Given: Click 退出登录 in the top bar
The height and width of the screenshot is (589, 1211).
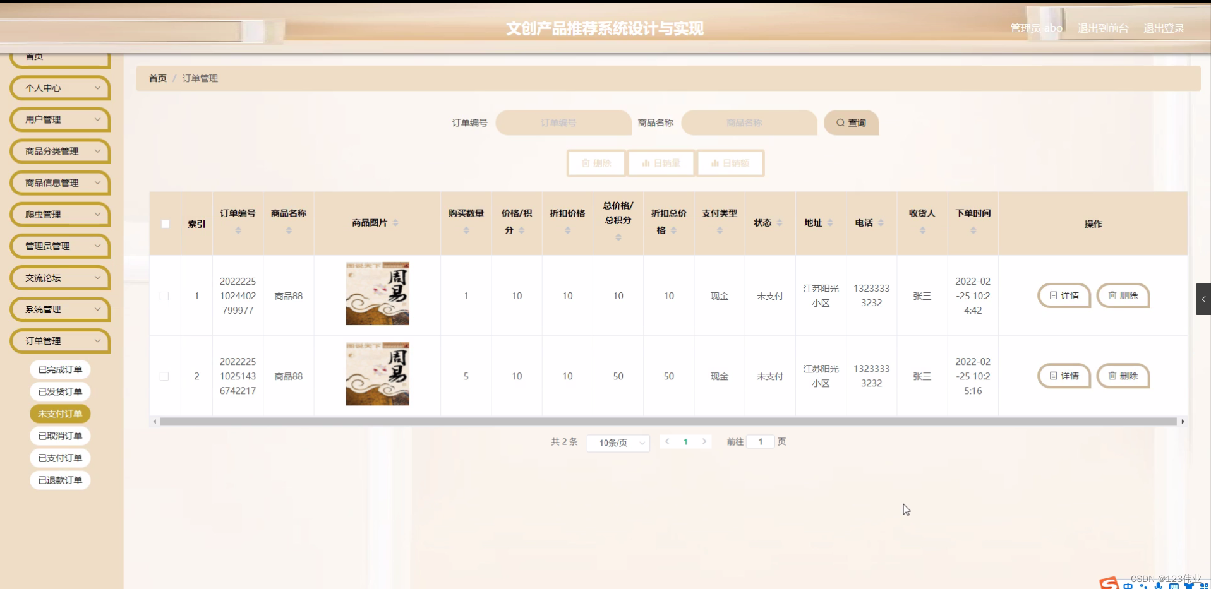Looking at the screenshot, I should (1164, 28).
